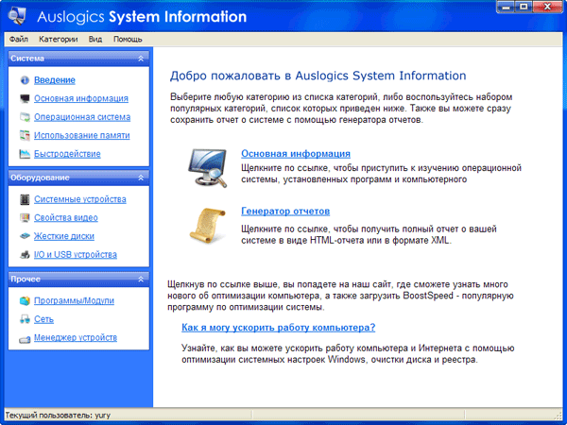Open I/O и USB устройства link
This screenshot has height=425, width=567.
pos(76,255)
